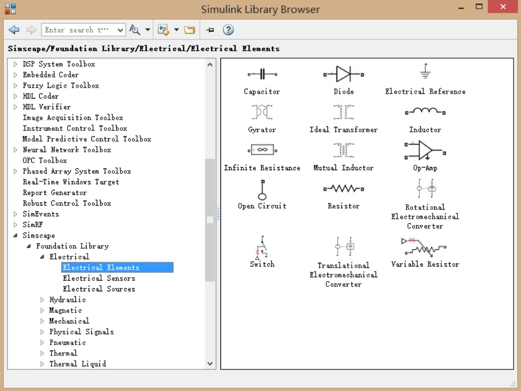
Task: Select the Inductor block icon
Action: [425, 111]
